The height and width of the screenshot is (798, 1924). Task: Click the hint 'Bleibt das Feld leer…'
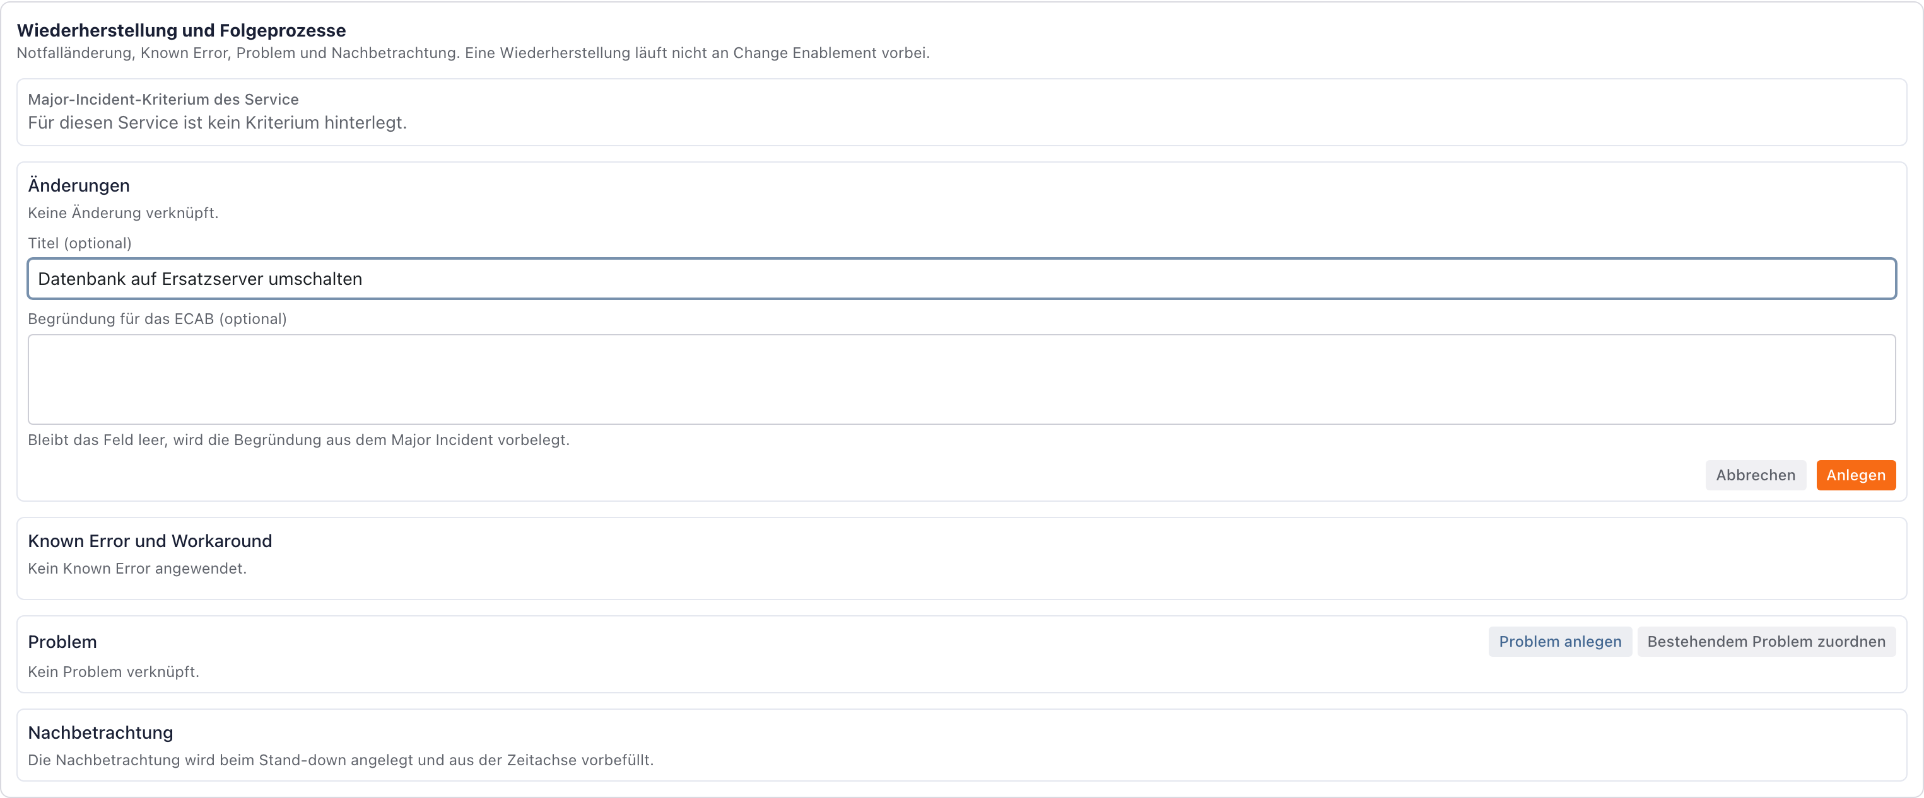click(299, 440)
